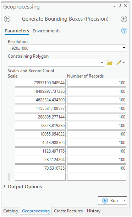Open the pencil icon's dropdown arrow
This screenshot has height=217, width=132.
point(124,63)
